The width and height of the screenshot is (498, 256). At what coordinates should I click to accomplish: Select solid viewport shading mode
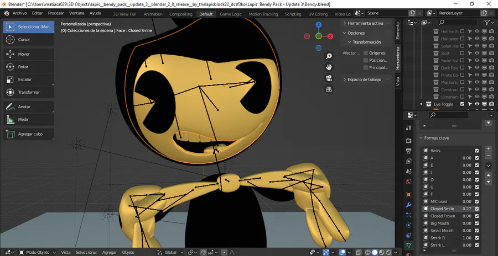point(375,253)
